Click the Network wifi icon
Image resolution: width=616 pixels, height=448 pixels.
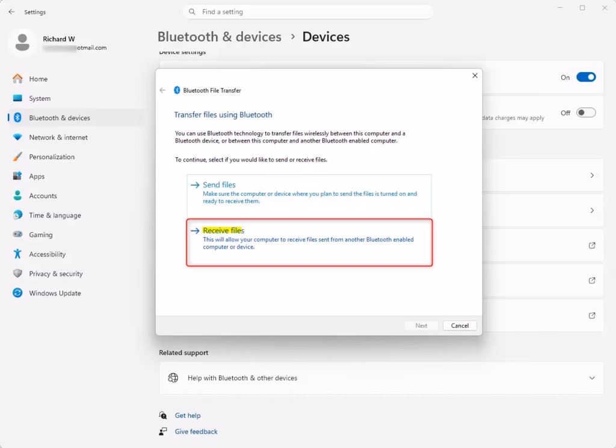(17, 138)
